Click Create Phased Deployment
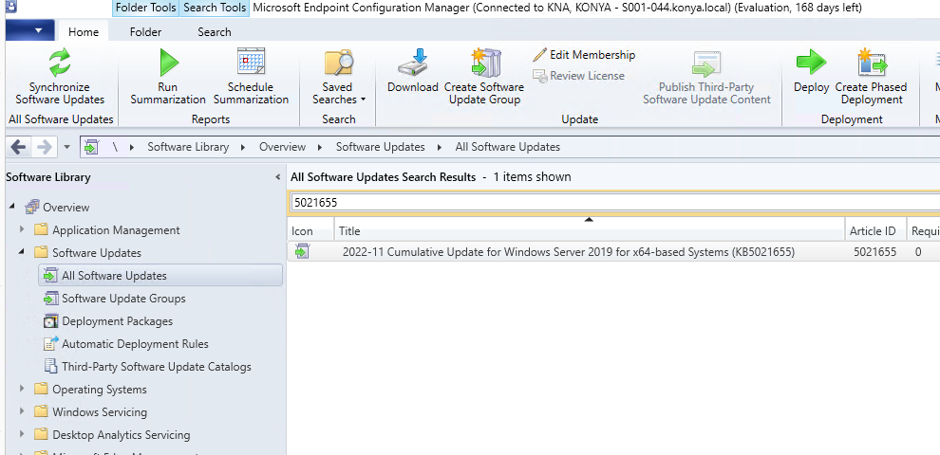 (x=872, y=77)
